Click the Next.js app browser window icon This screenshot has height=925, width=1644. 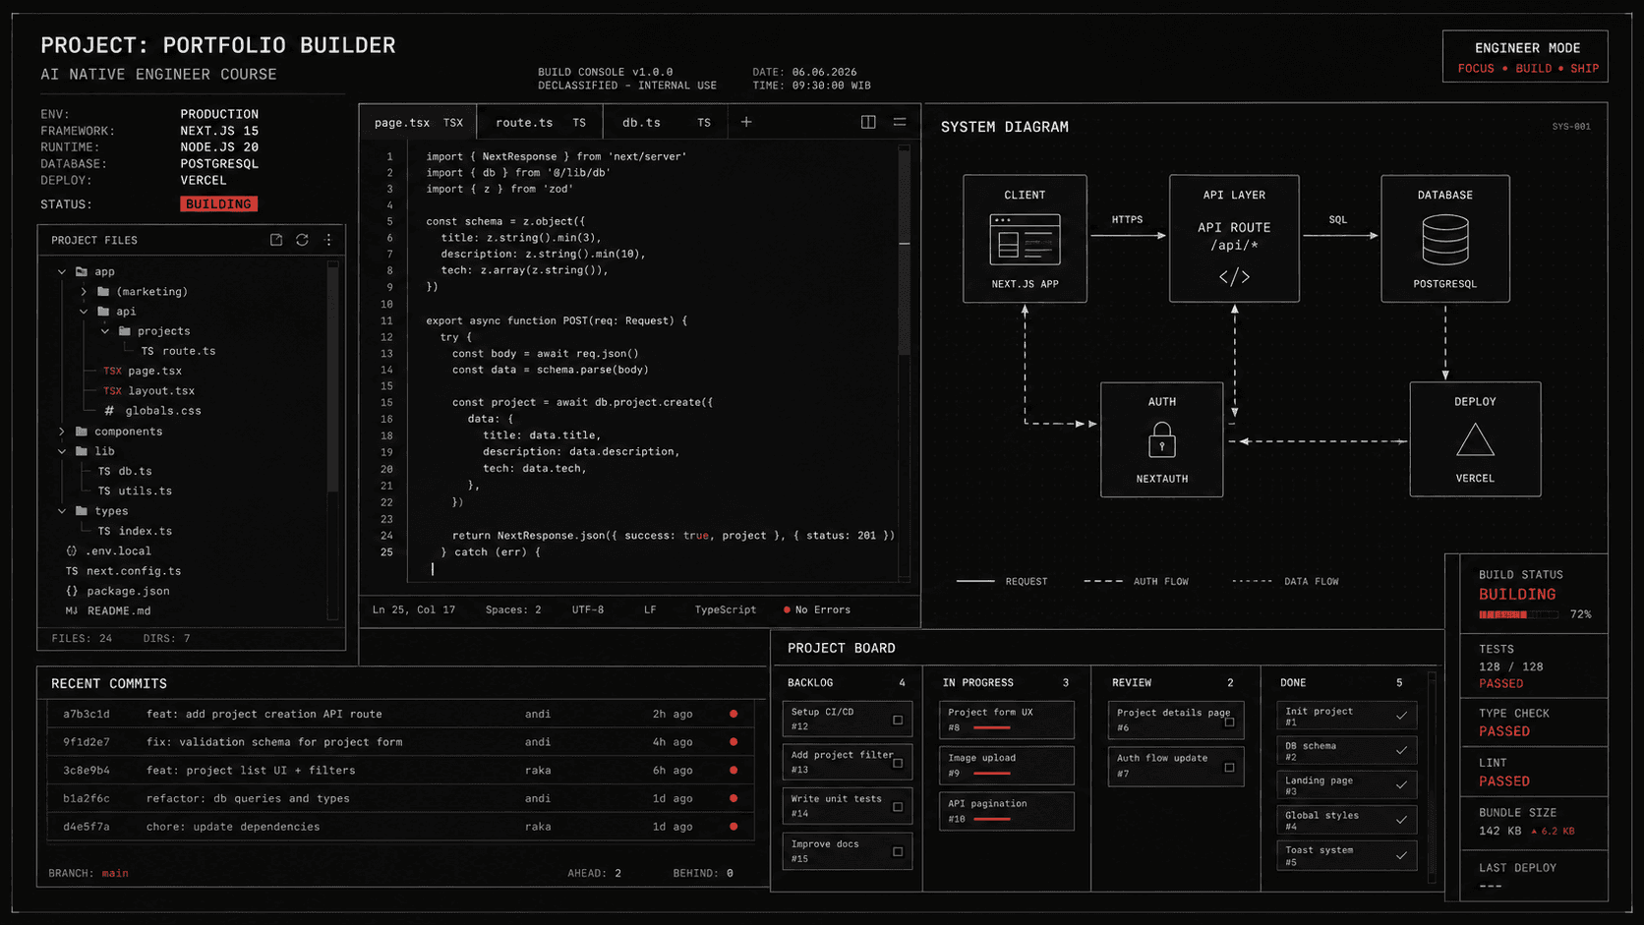click(x=1025, y=239)
